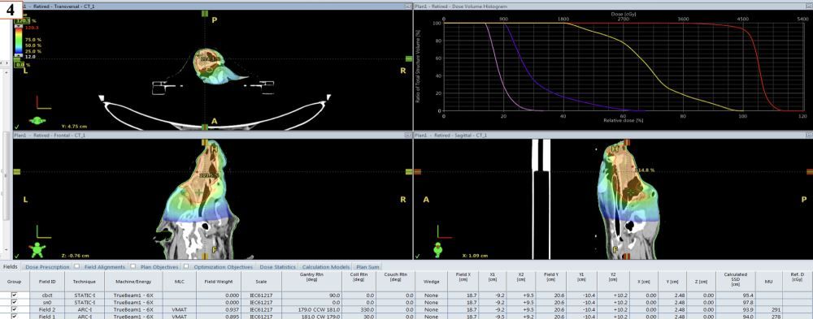Screen dimensions: 813x319
Task: Toggle Group checkbox for sn0 field
Action: (14, 302)
